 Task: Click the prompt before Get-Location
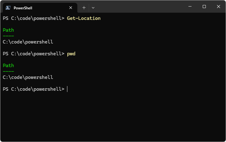[x=34, y=18]
